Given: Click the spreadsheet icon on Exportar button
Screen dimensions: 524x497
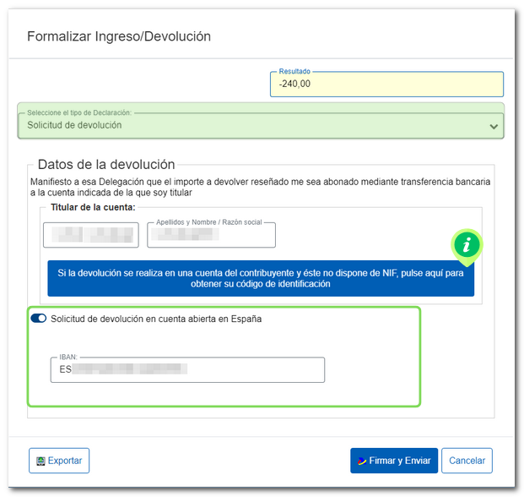Looking at the screenshot, I should 39,461.
